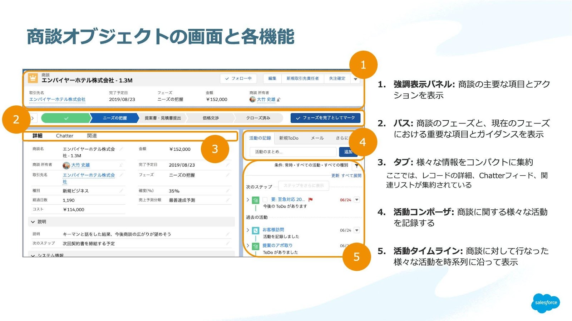Click pencil icon next to 次のステップ field

(228, 244)
